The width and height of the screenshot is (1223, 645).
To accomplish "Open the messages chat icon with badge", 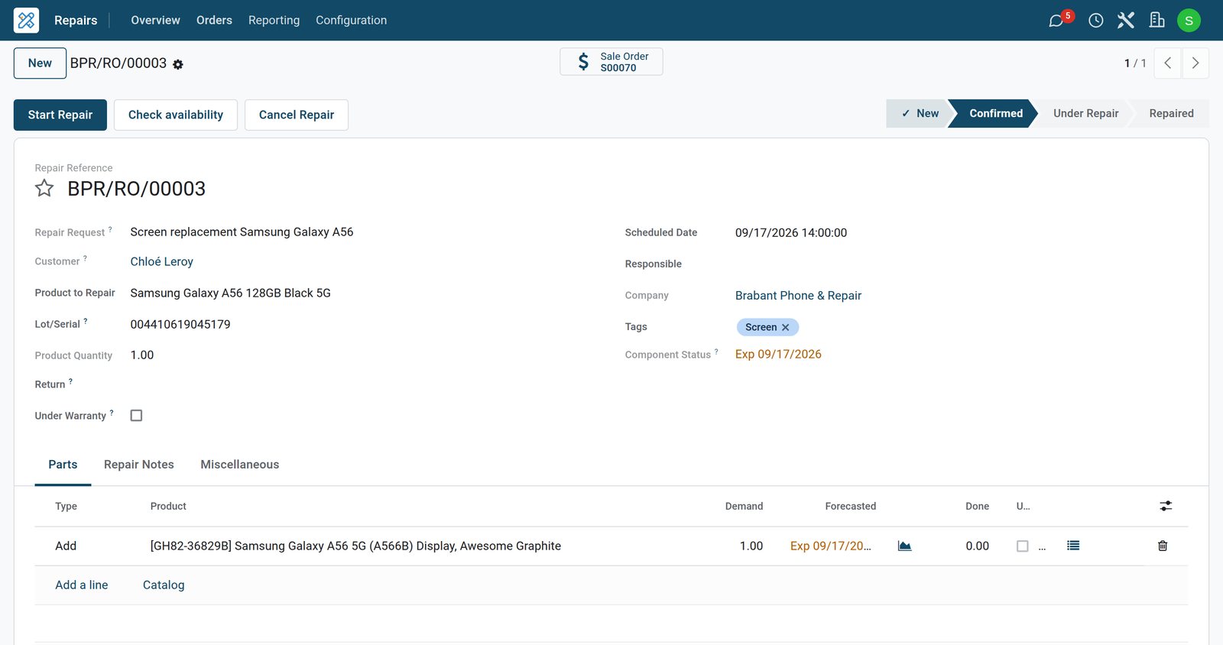I will click(x=1057, y=20).
